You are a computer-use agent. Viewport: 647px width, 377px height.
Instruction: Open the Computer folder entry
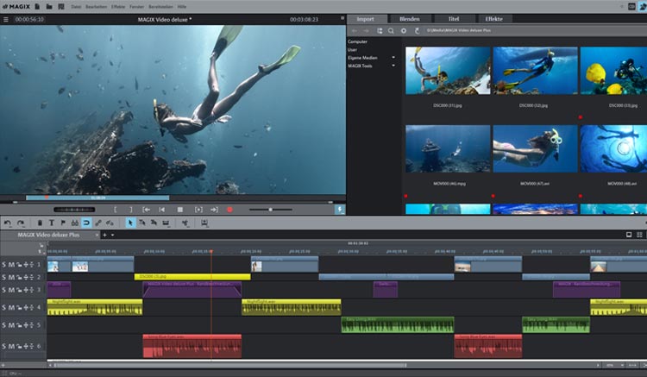tap(357, 41)
